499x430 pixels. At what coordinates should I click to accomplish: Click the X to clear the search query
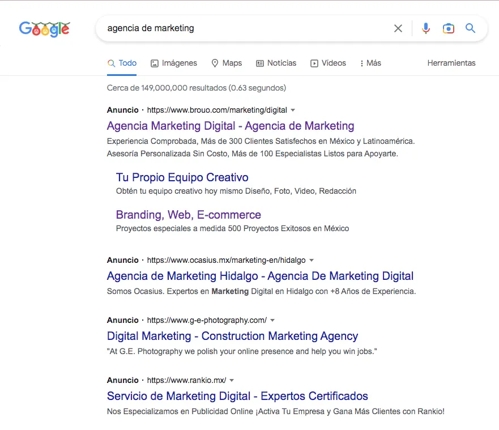pos(398,28)
